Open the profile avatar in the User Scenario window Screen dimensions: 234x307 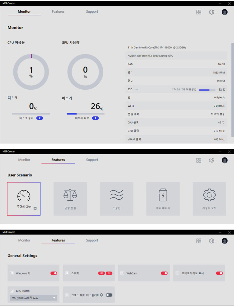click(225, 160)
